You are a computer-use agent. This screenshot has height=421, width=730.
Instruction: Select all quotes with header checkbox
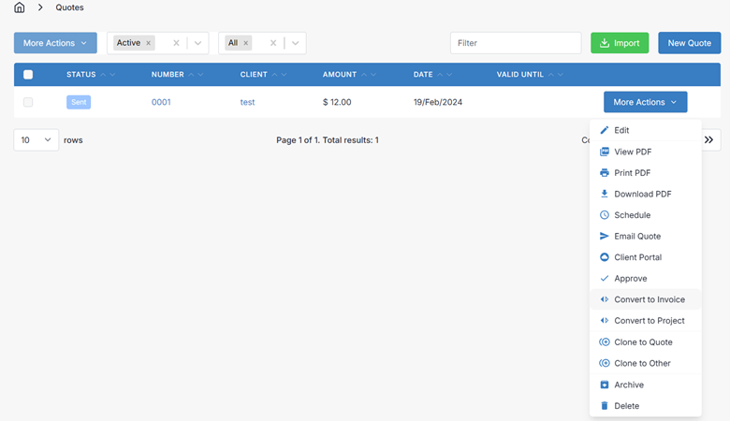click(x=28, y=75)
